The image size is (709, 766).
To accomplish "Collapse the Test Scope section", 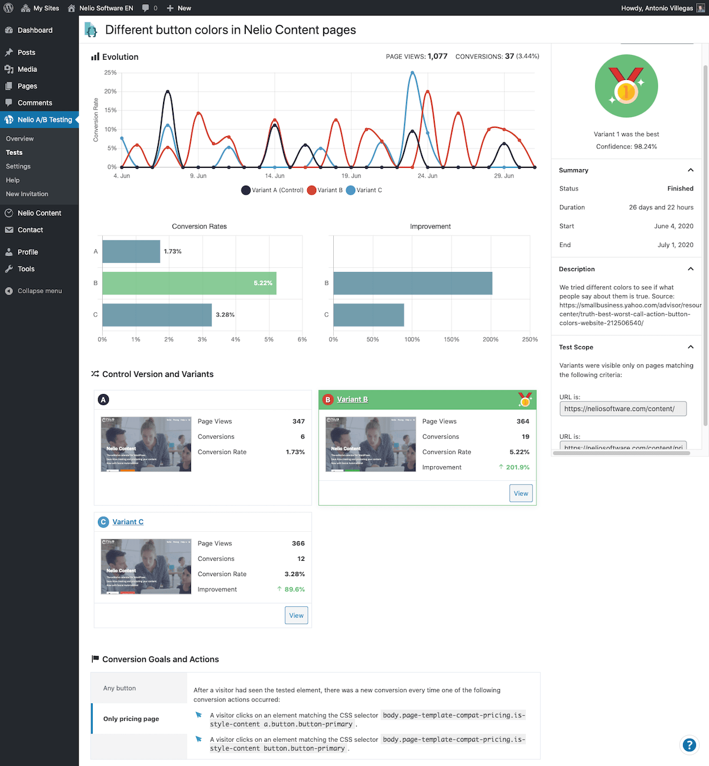I will coord(690,347).
